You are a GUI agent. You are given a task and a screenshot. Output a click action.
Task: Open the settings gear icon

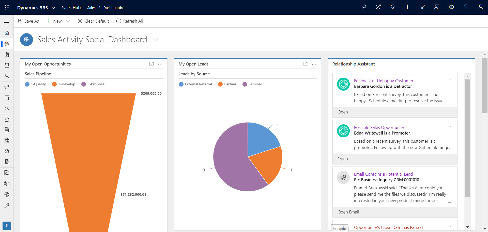[451, 7]
